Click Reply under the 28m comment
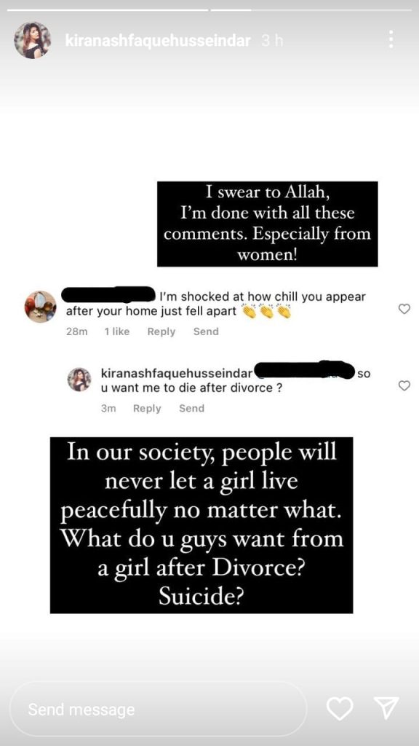Screen dimensions: 419x746 point(161,331)
